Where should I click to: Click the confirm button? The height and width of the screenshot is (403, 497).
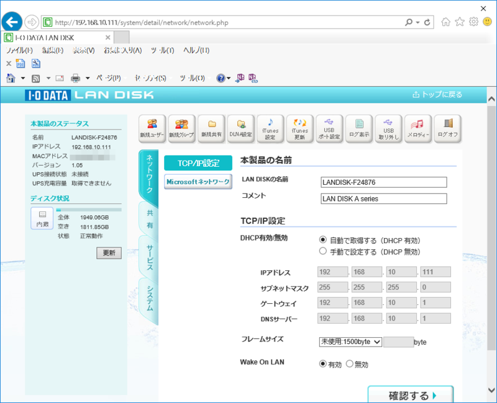click(x=411, y=394)
